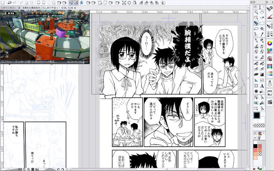Select the Operation object tool with magnifier

tap(256, 18)
